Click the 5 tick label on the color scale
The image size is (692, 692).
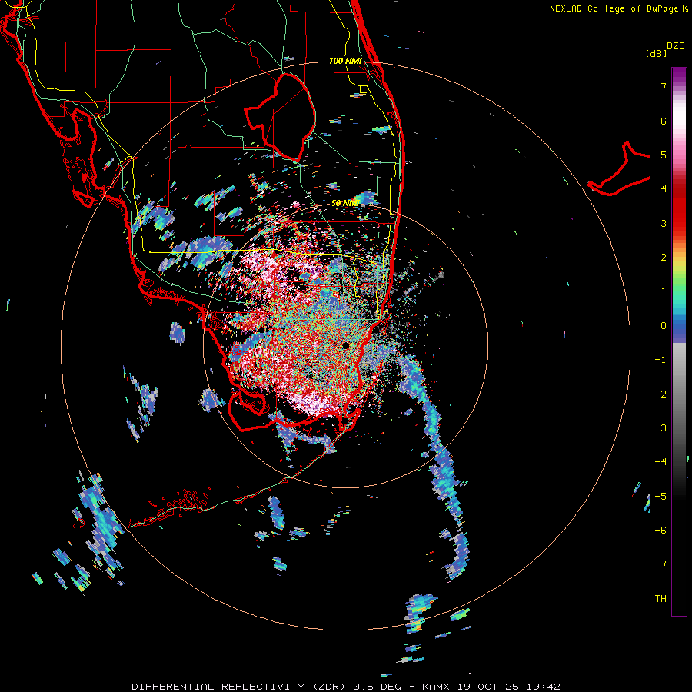(x=664, y=155)
